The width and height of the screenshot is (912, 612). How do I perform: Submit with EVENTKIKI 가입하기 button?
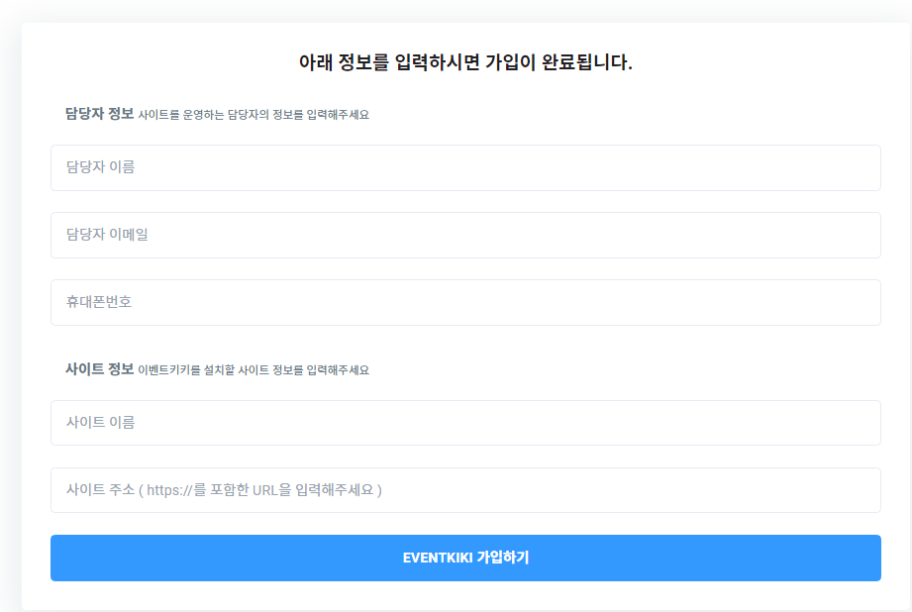pyautogui.click(x=465, y=558)
